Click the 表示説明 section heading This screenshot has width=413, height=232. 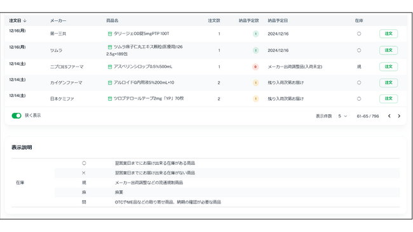[x=22, y=148]
